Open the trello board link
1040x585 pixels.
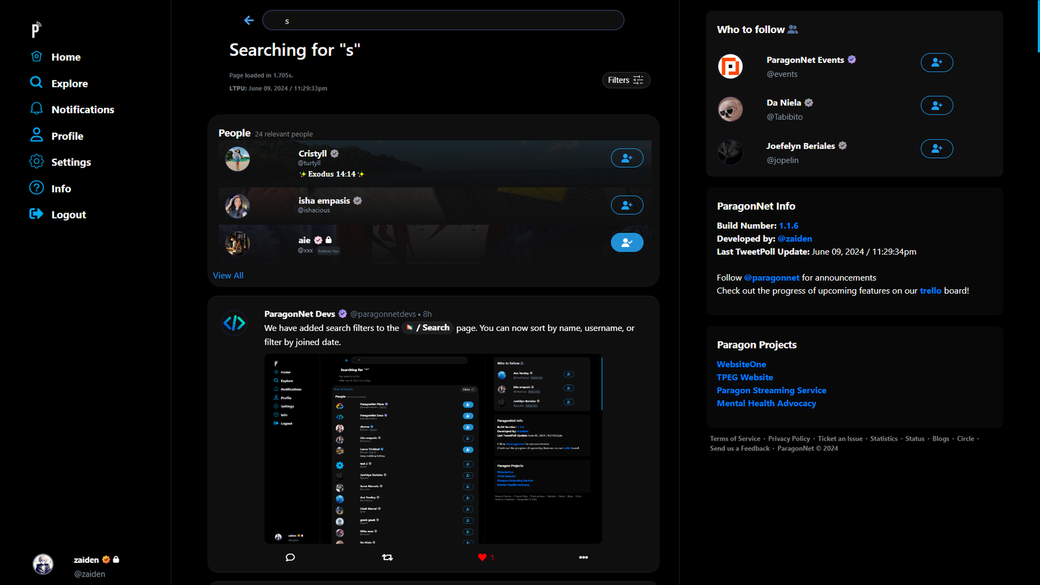pyautogui.click(x=930, y=291)
